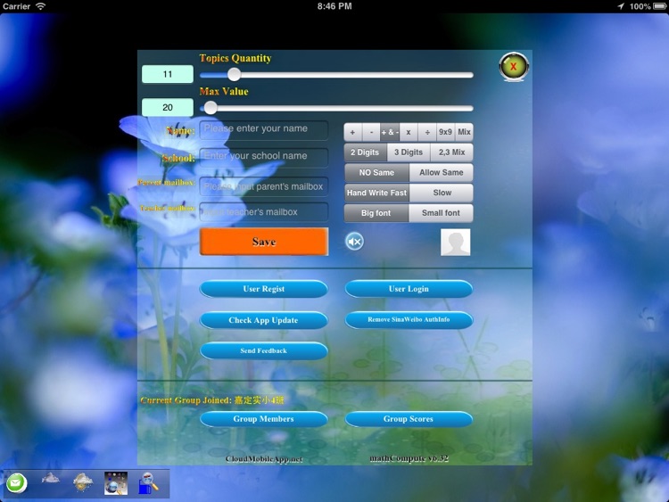Select Hand Write Fast mode
The height and width of the screenshot is (502, 669).
point(376,193)
